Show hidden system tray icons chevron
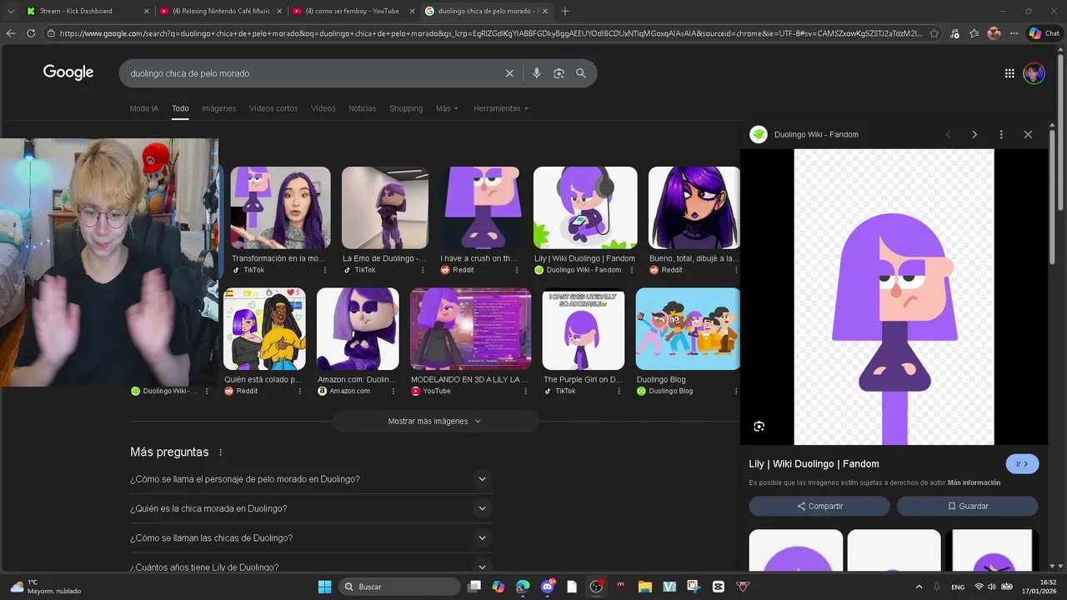The image size is (1067, 600). (919, 587)
